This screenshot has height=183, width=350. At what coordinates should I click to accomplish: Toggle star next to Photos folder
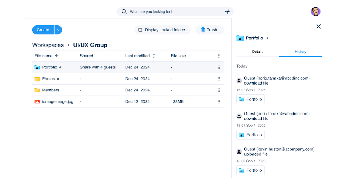(x=58, y=79)
